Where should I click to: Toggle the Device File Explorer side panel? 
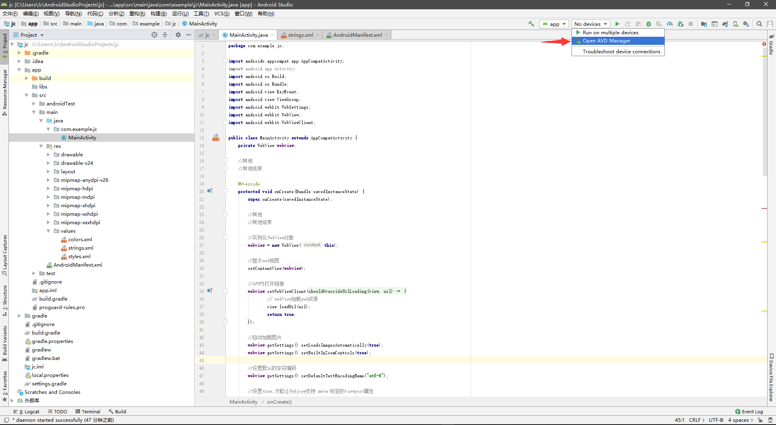click(x=771, y=378)
